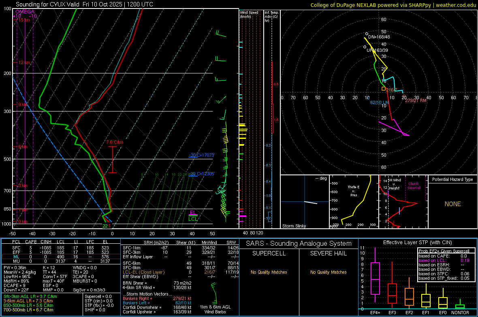Click the 'SARS - Sounding Analogue System' heading
Image resolution: width=478 pixels, height=317 pixels.
(x=299, y=244)
